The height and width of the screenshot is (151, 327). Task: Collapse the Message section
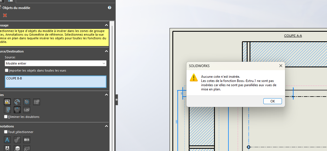click(106, 25)
